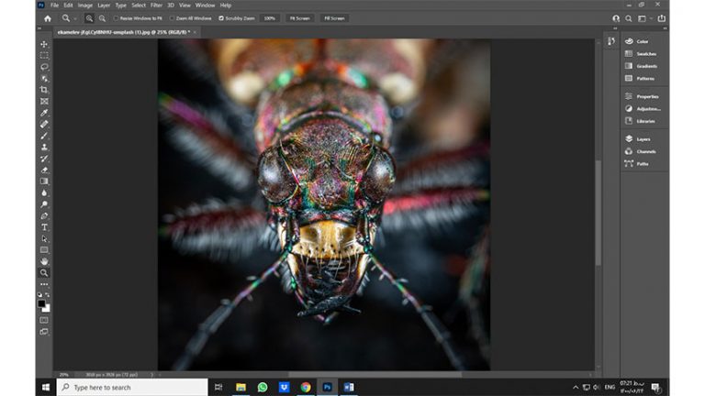
Task: Select the Zoom tool in the left toolbox
Action: point(44,273)
